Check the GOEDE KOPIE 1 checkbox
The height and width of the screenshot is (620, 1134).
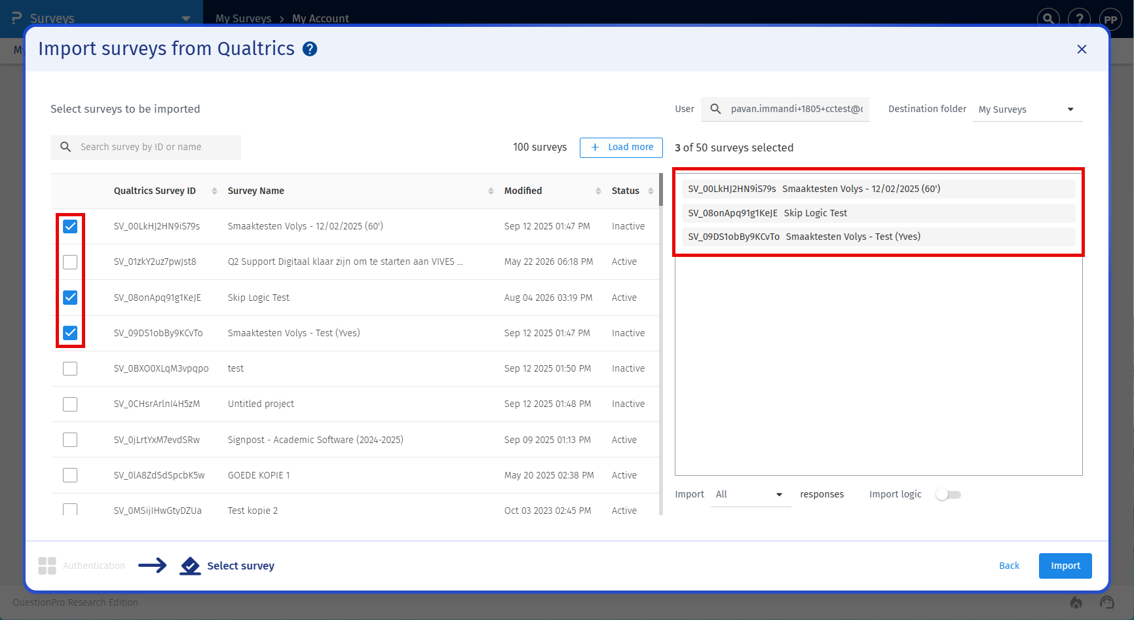(70, 475)
